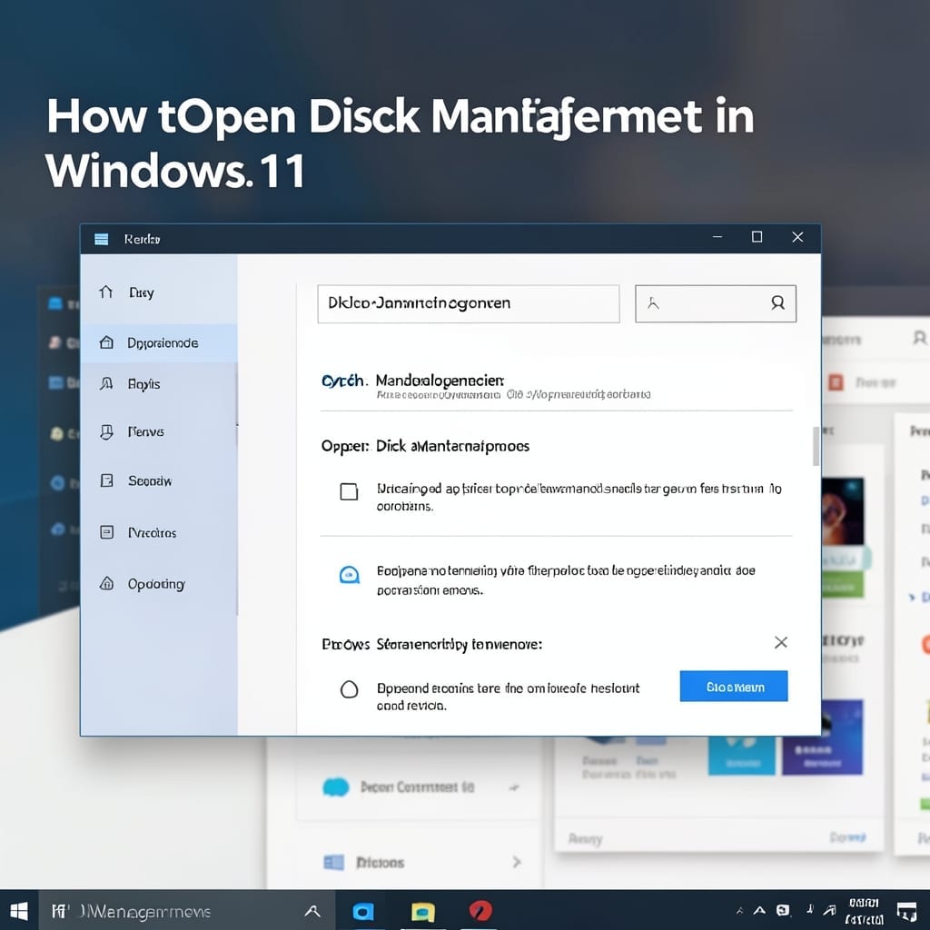Dismiss the Ptdows section with its X
The height and width of the screenshot is (930, 930).
[x=781, y=642]
